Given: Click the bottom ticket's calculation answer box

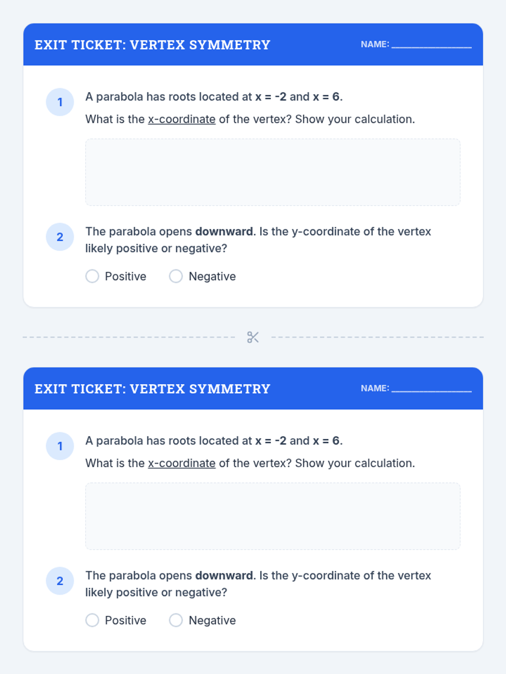Looking at the screenshot, I should [x=272, y=516].
